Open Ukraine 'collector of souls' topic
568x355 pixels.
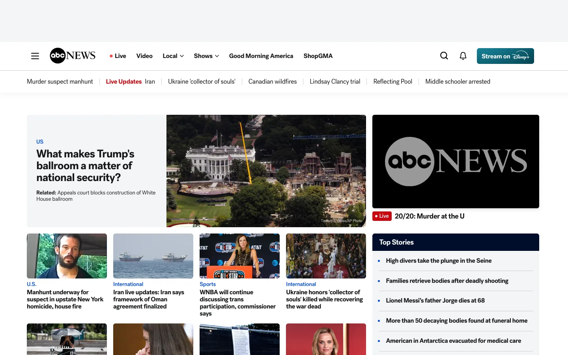(202, 82)
